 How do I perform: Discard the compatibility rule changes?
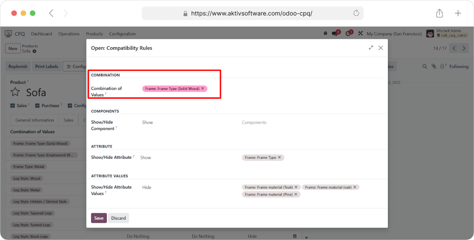tap(118, 218)
